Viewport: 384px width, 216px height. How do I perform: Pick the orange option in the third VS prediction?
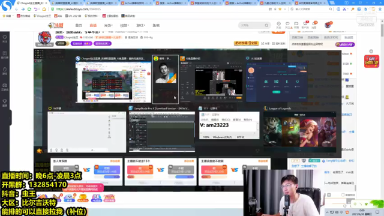click(x=214, y=170)
